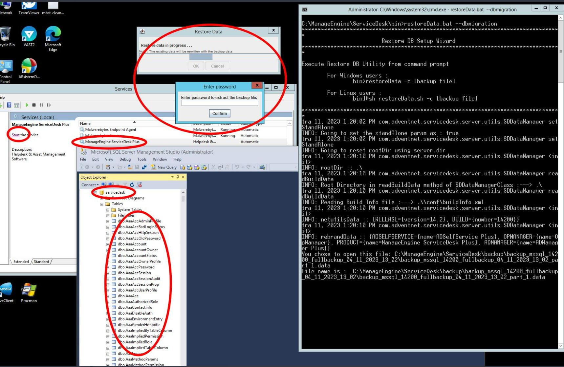Click the Save All icon in SSMS toolbar
564x367 pixels.
(144, 167)
